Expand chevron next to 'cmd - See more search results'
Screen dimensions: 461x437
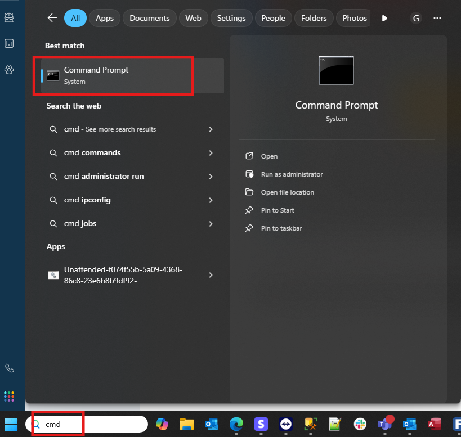(x=211, y=129)
